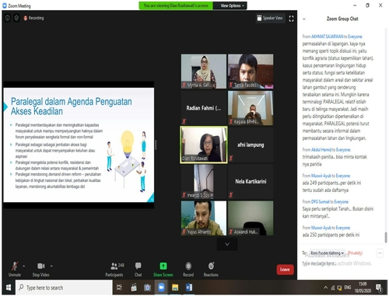Click the Chat bubble icon
This screenshot has height=300, width=389.
click(138, 266)
